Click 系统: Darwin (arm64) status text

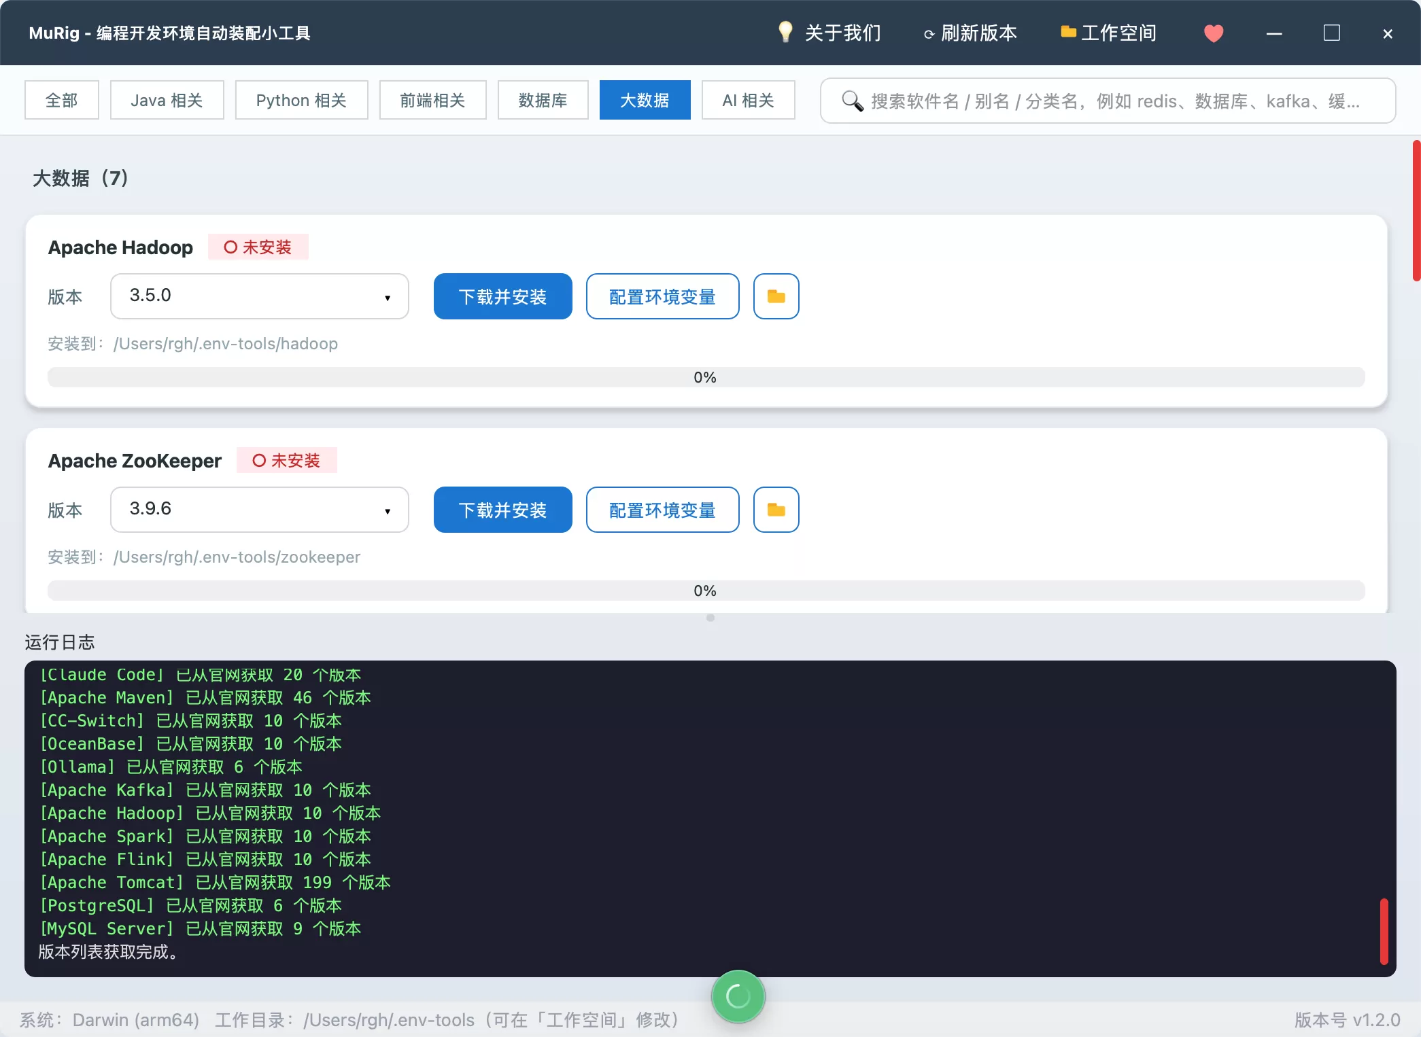(109, 1019)
